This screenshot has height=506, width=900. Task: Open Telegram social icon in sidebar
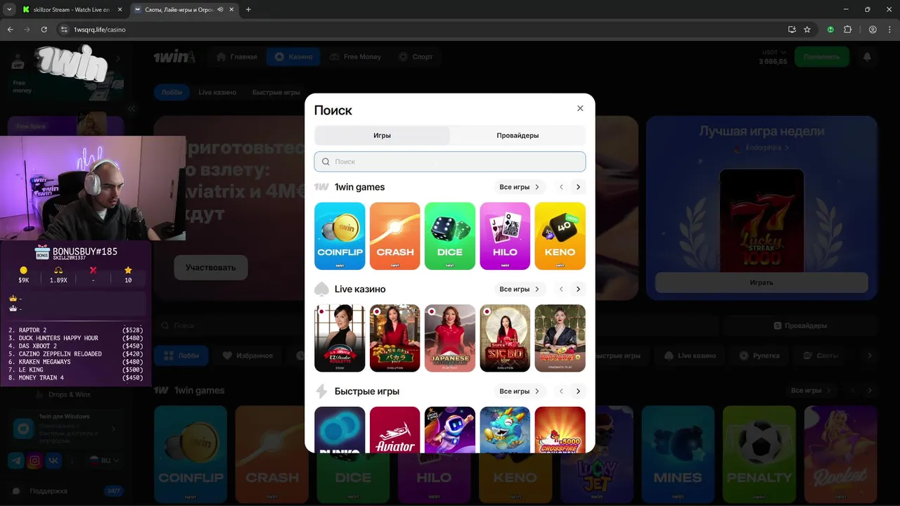click(15, 461)
